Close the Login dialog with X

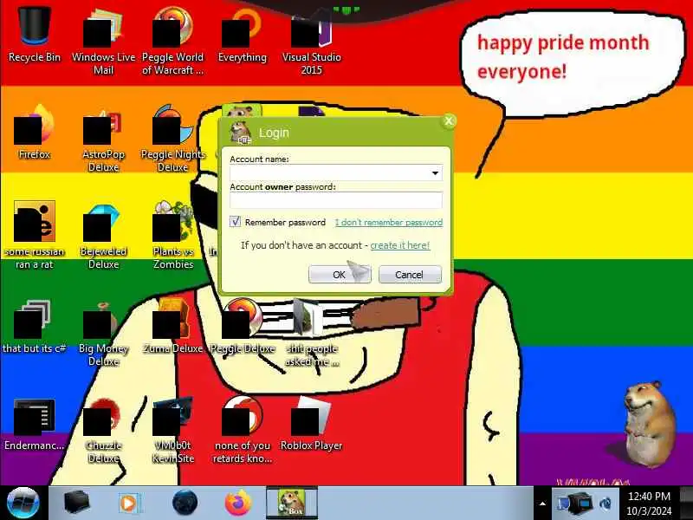tap(449, 120)
